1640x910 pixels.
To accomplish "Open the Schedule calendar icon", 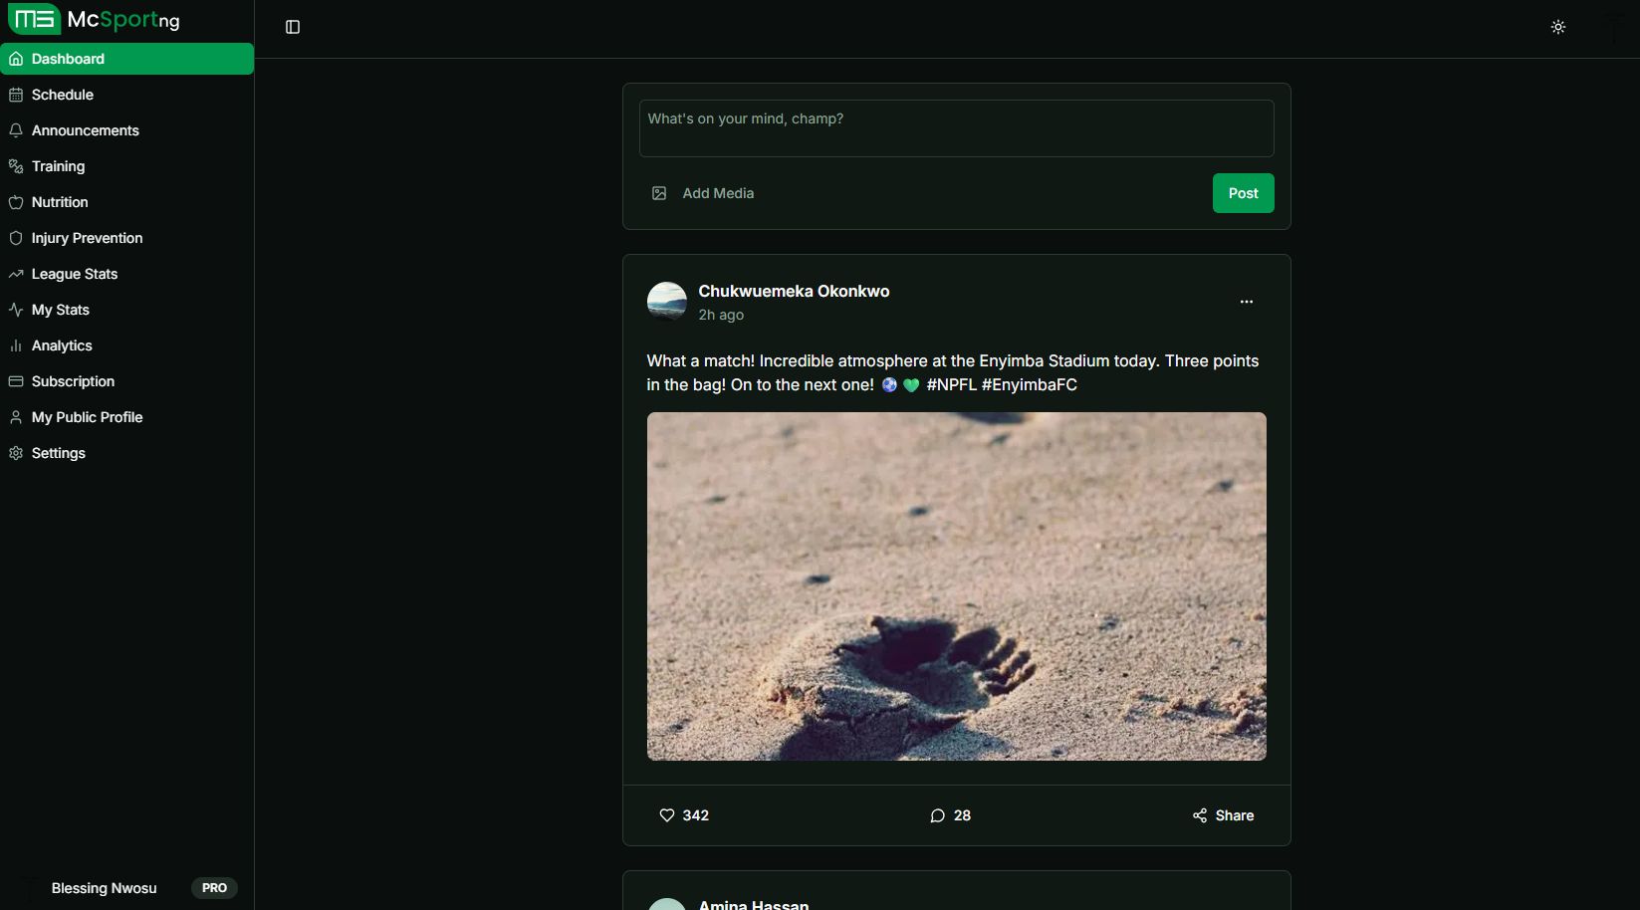I will [x=16, y=95].
